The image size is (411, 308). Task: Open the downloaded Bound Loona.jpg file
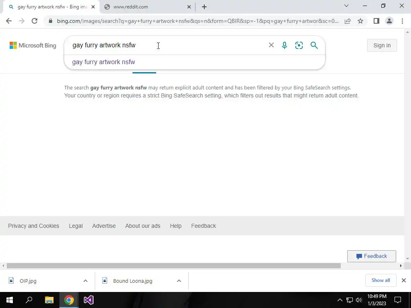point(132,281)
